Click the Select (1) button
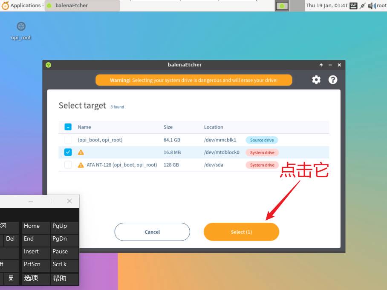The width and height of the screenshot is (387, 290). tap(241, 232)
